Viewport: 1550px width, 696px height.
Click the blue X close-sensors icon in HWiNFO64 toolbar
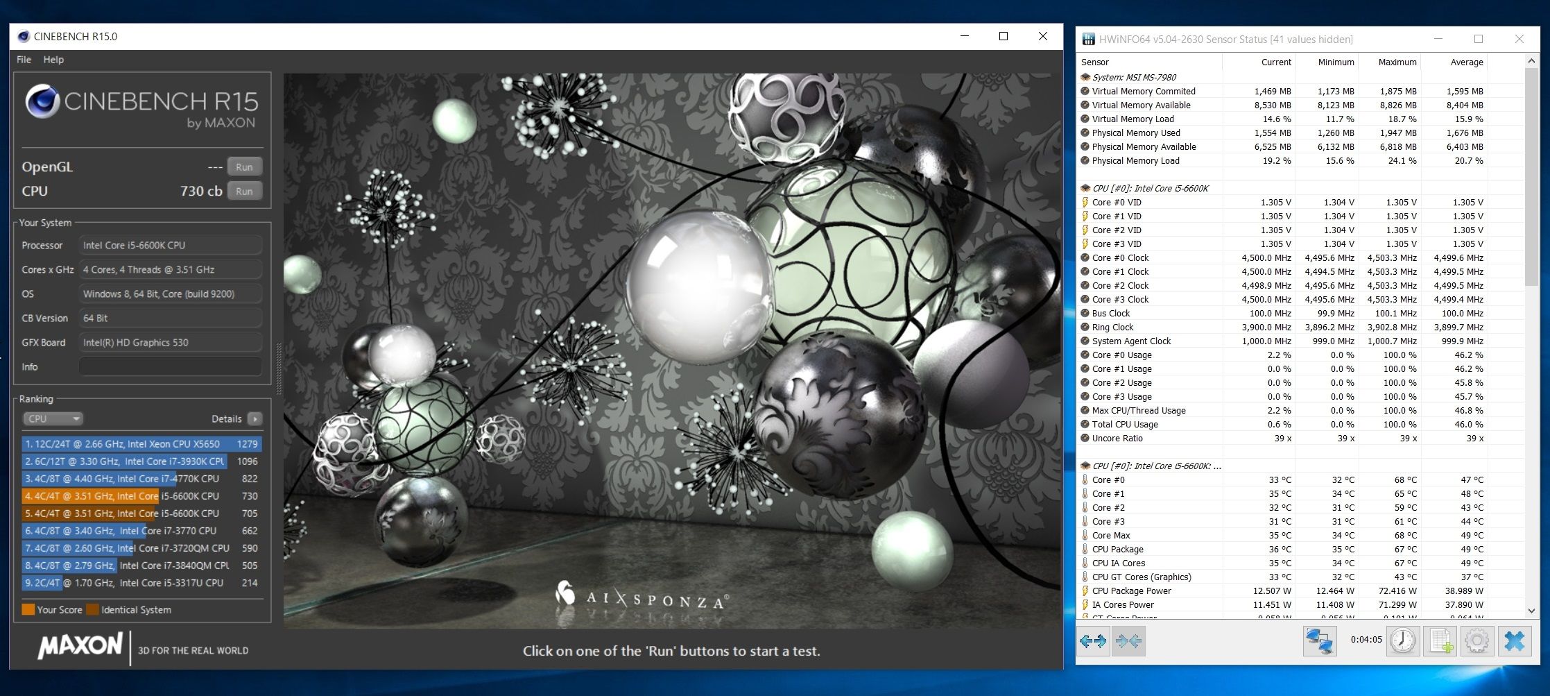(x=1515, y=640)
